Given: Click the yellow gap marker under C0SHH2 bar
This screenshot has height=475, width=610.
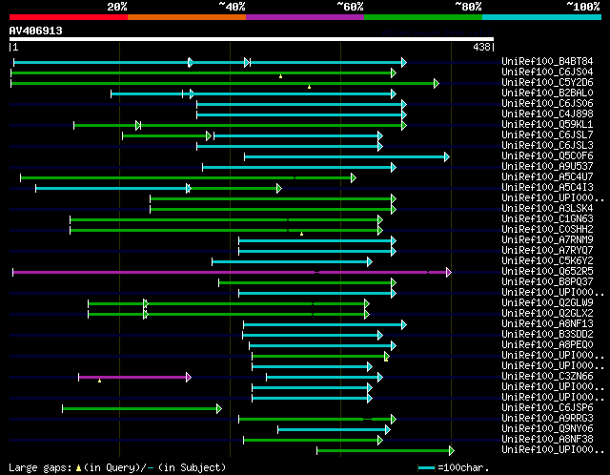Looking at the screenshot, I should [x=301, y=234].
